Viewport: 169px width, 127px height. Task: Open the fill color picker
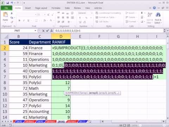click(x=45, y=20)
